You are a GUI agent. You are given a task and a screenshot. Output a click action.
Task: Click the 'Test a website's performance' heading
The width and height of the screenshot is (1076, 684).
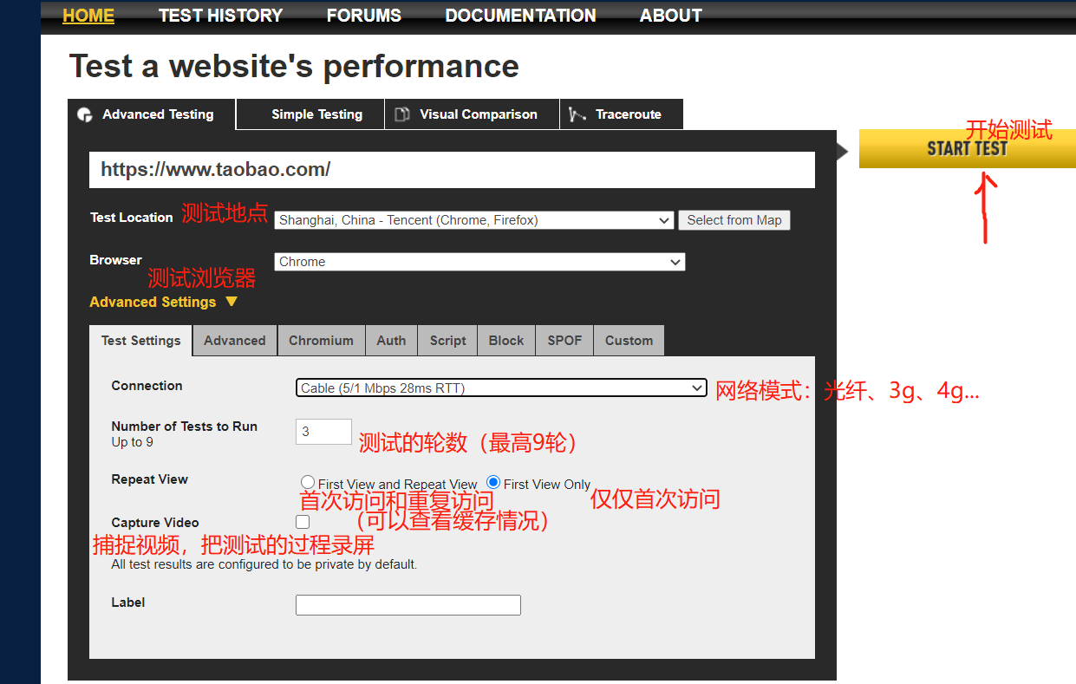(x=294, y=66)
